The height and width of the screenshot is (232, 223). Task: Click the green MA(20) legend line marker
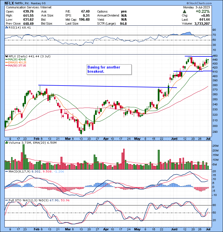tap(6, 59)
